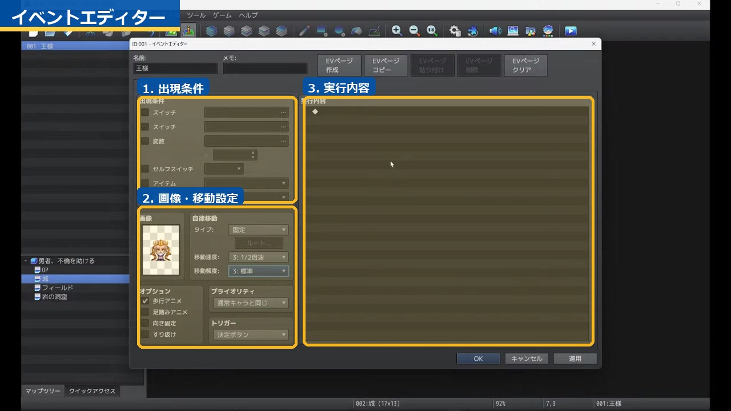
Task: Reset map zoom to actual size
Action: tap(432, 31)
